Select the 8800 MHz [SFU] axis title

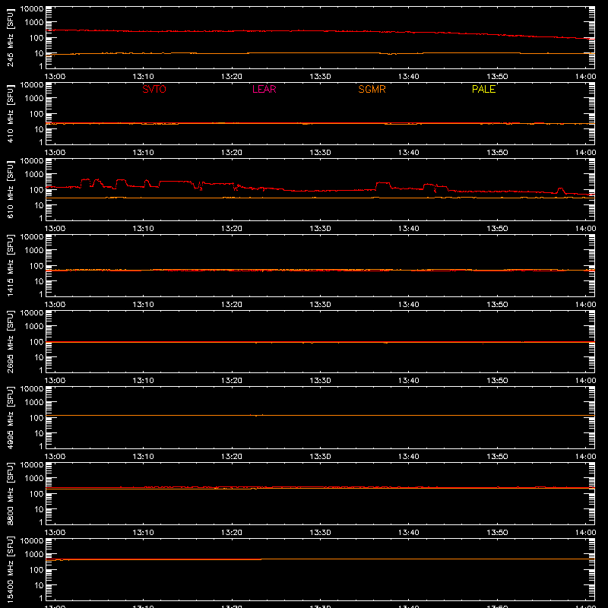click(10, 493)
